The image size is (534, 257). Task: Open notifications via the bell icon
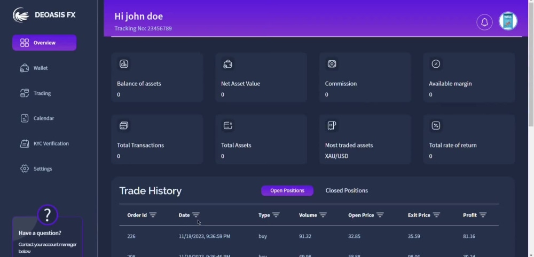[x=484, y=22]
